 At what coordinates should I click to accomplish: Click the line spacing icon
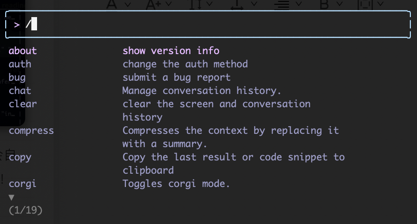pos(196,4)
